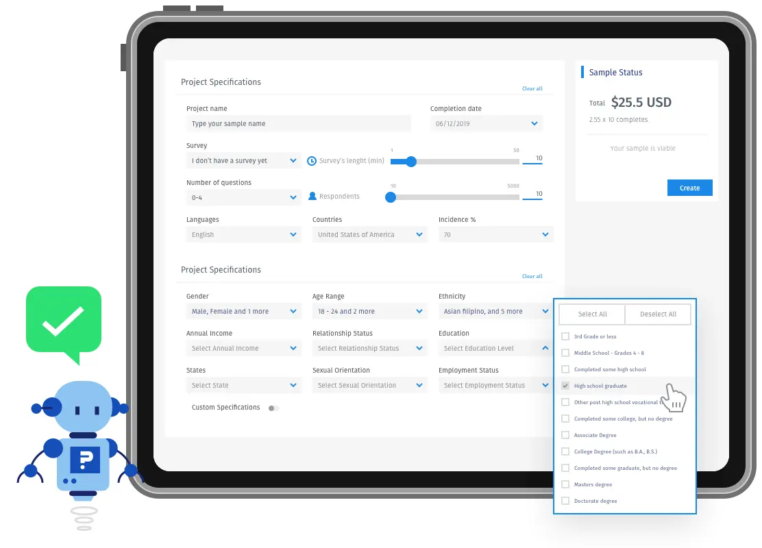Toggle the Custom Specifications switch
This screenshot has height=548, width=762.
[x=273, y=408]
